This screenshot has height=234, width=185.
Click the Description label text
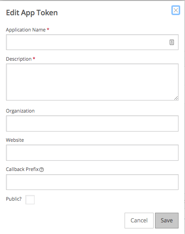click(x=19, y=59)
